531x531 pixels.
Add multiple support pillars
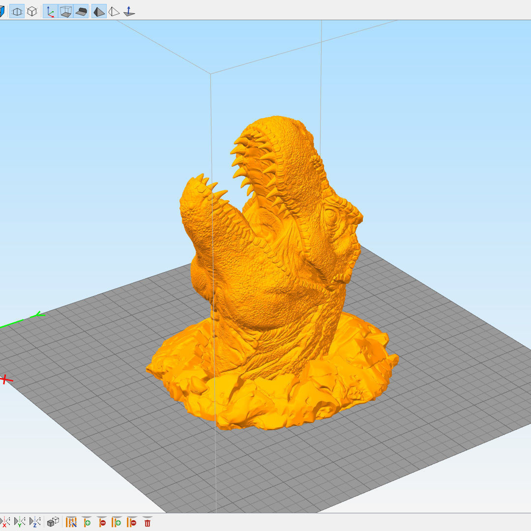[117, 522]
